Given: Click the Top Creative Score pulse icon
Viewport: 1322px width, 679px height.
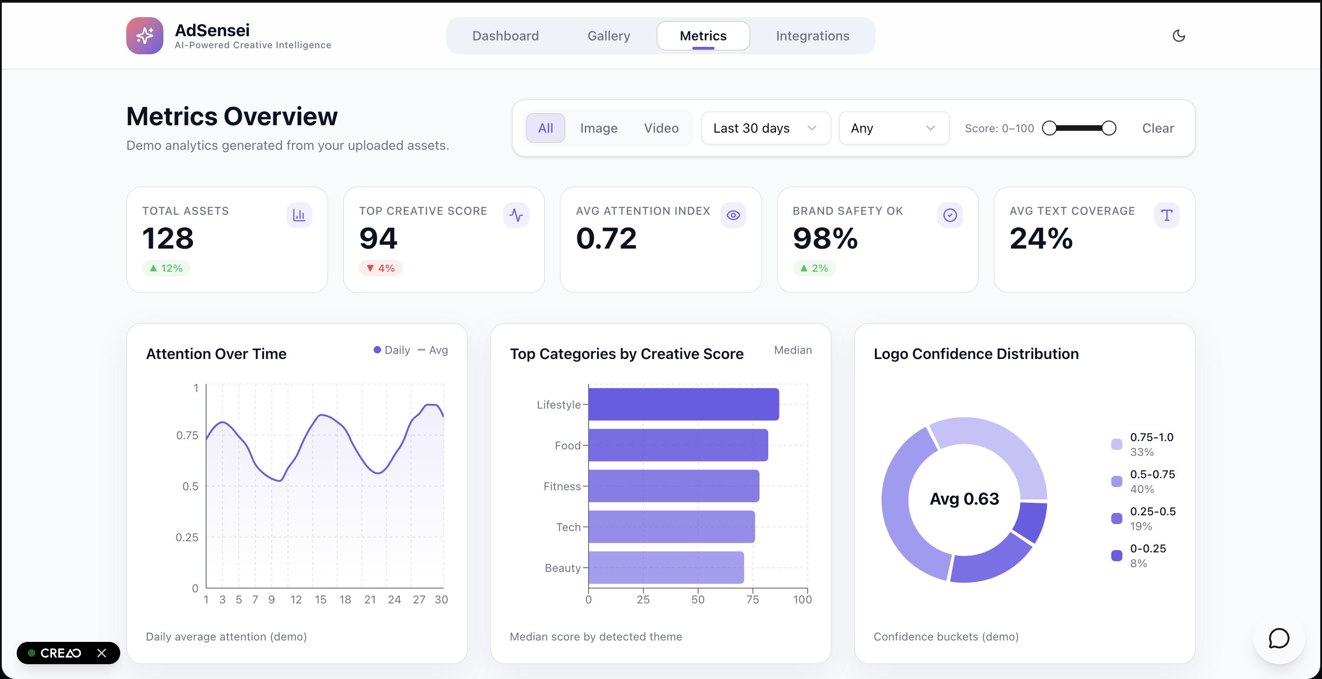Looking at the screenshot, I should point(516,215).
